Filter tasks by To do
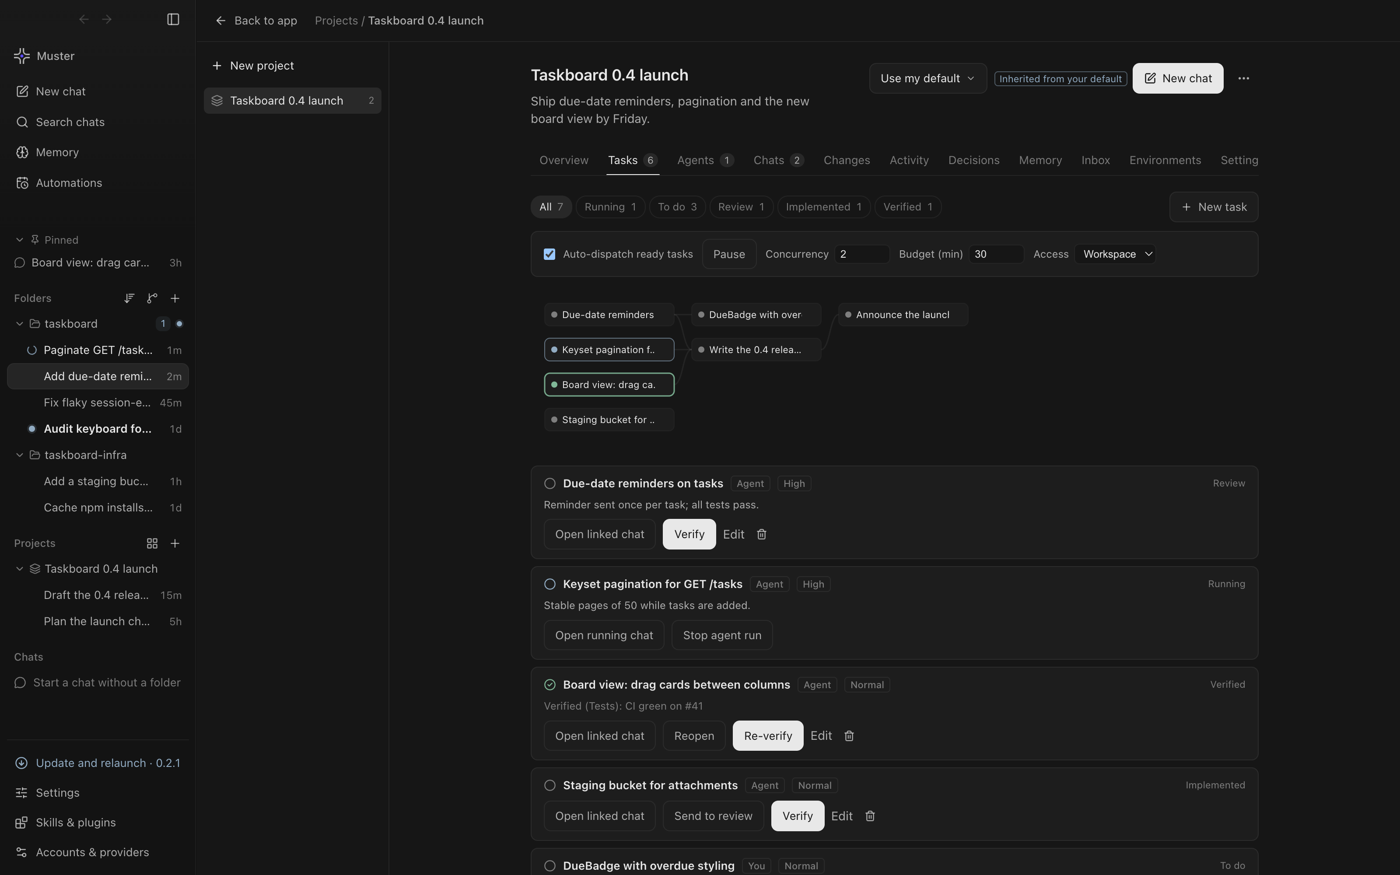 [677, 206]
